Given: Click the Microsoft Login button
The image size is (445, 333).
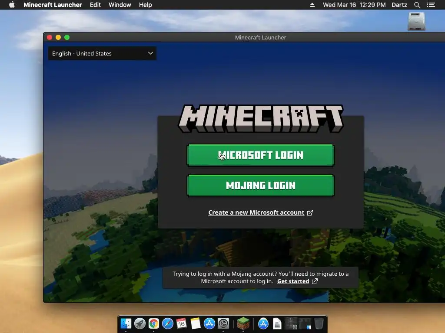Looking at the screenshot, I should (x=261, y=155).
